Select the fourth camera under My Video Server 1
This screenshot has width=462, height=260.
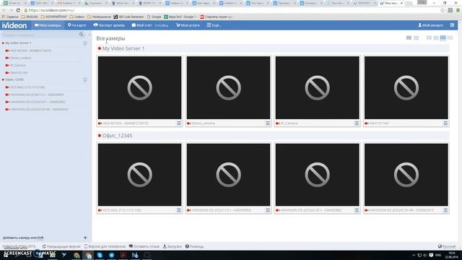pos(17,73)
